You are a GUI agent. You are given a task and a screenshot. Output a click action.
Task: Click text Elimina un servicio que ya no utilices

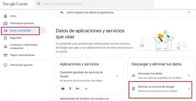pyautogui.click(x=158, y=91)
